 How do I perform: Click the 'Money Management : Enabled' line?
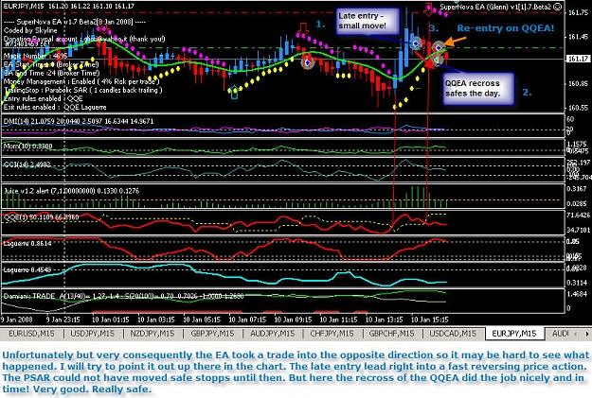point(81,81)
